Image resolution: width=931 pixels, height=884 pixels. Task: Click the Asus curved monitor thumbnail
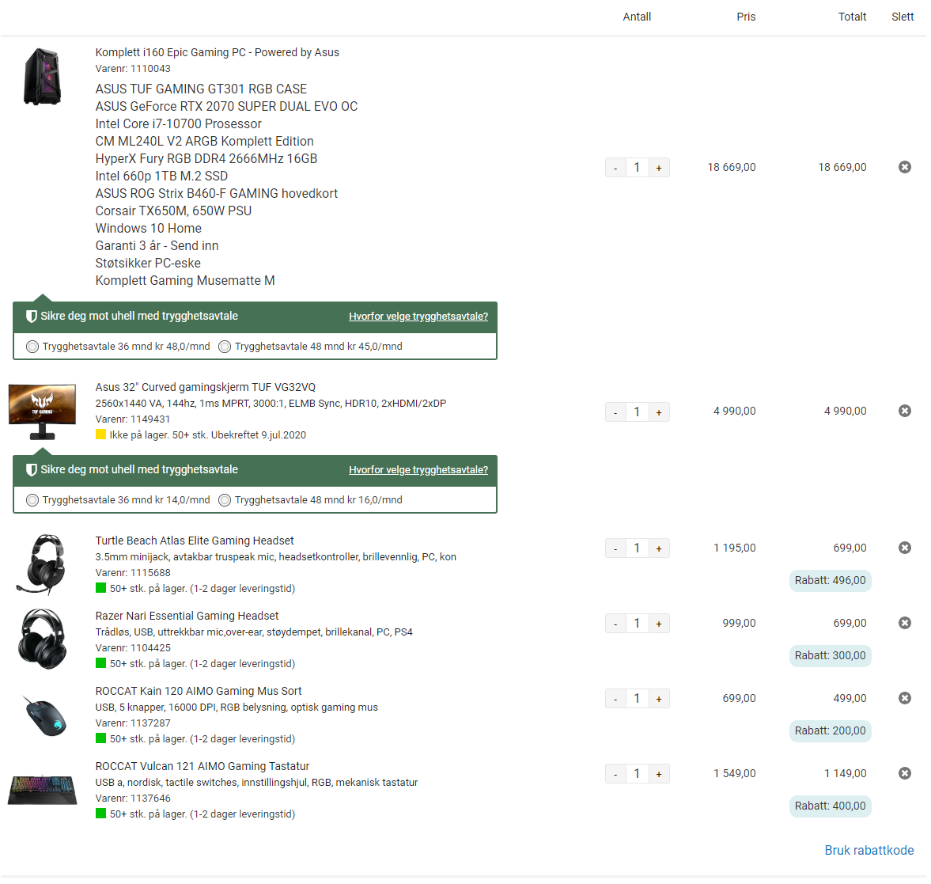[x=42, y=412]
